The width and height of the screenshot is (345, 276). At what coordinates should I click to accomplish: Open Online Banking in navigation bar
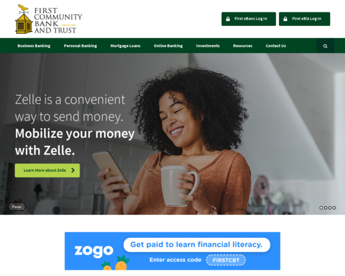coord(168,46)
